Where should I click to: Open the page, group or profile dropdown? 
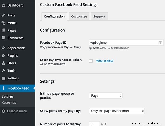(x=106, y=96)
